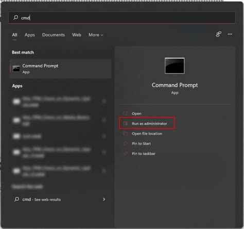This screenshot has width=244, height=229.
Task: Expand the cmd web results chevron
Action: pos(104,199)
